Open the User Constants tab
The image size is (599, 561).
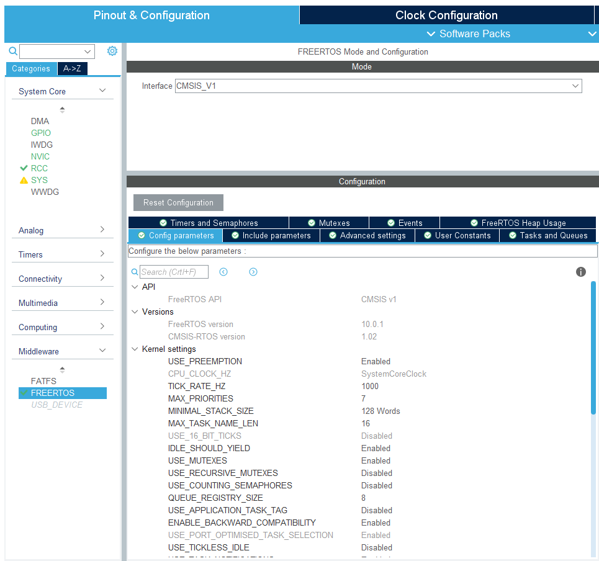point(457,236)
